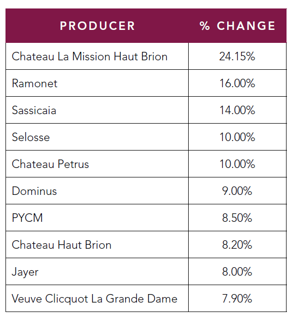The height and width of the screenshot is (319, 300).
Task: Click the 24.15% value cell
Action: (237, 56)
